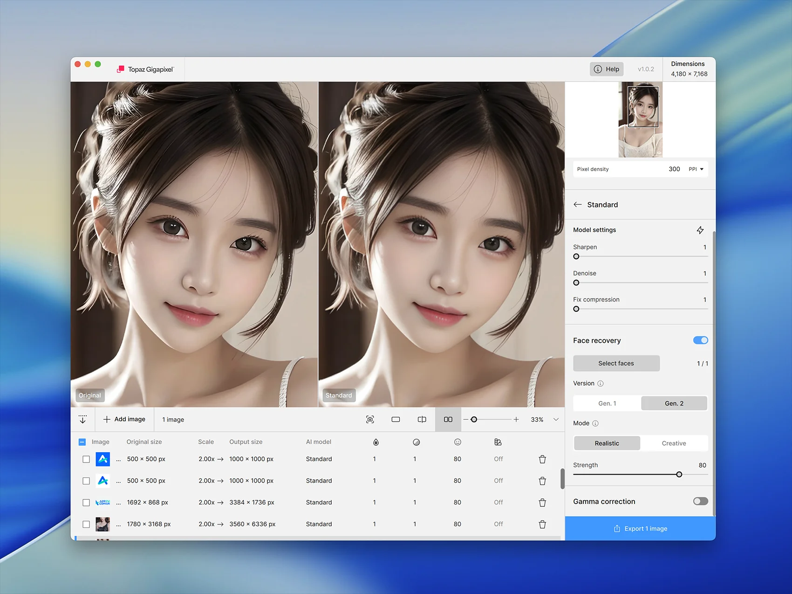This screenshot has height=594, width=792.
Task: Go back using the arrow beside Standard
Action: pyautogui.click(x=578, y=205)
